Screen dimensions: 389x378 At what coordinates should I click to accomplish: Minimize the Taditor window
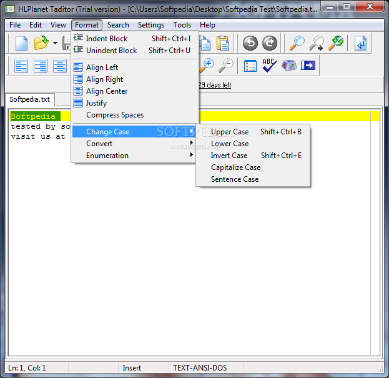pyautogui.click(x=329, y=7)
